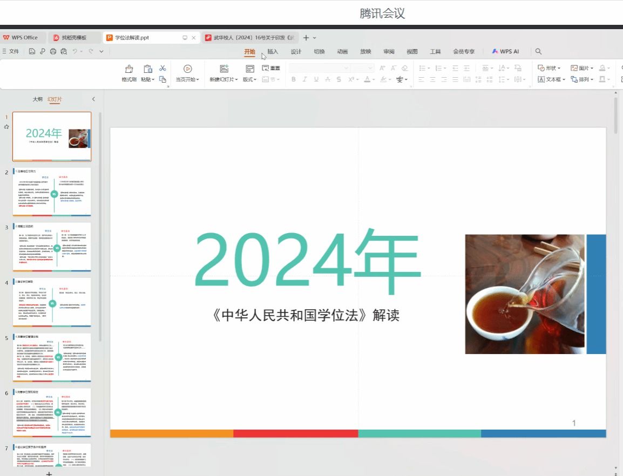Click the Clear Formatting eraser icon

[x=405, y=68]
